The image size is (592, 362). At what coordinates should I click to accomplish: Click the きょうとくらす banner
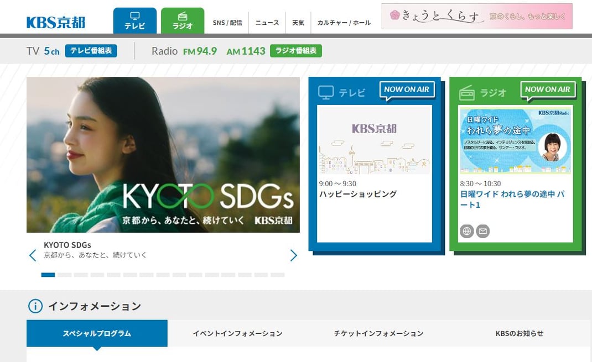coord(477,16)
